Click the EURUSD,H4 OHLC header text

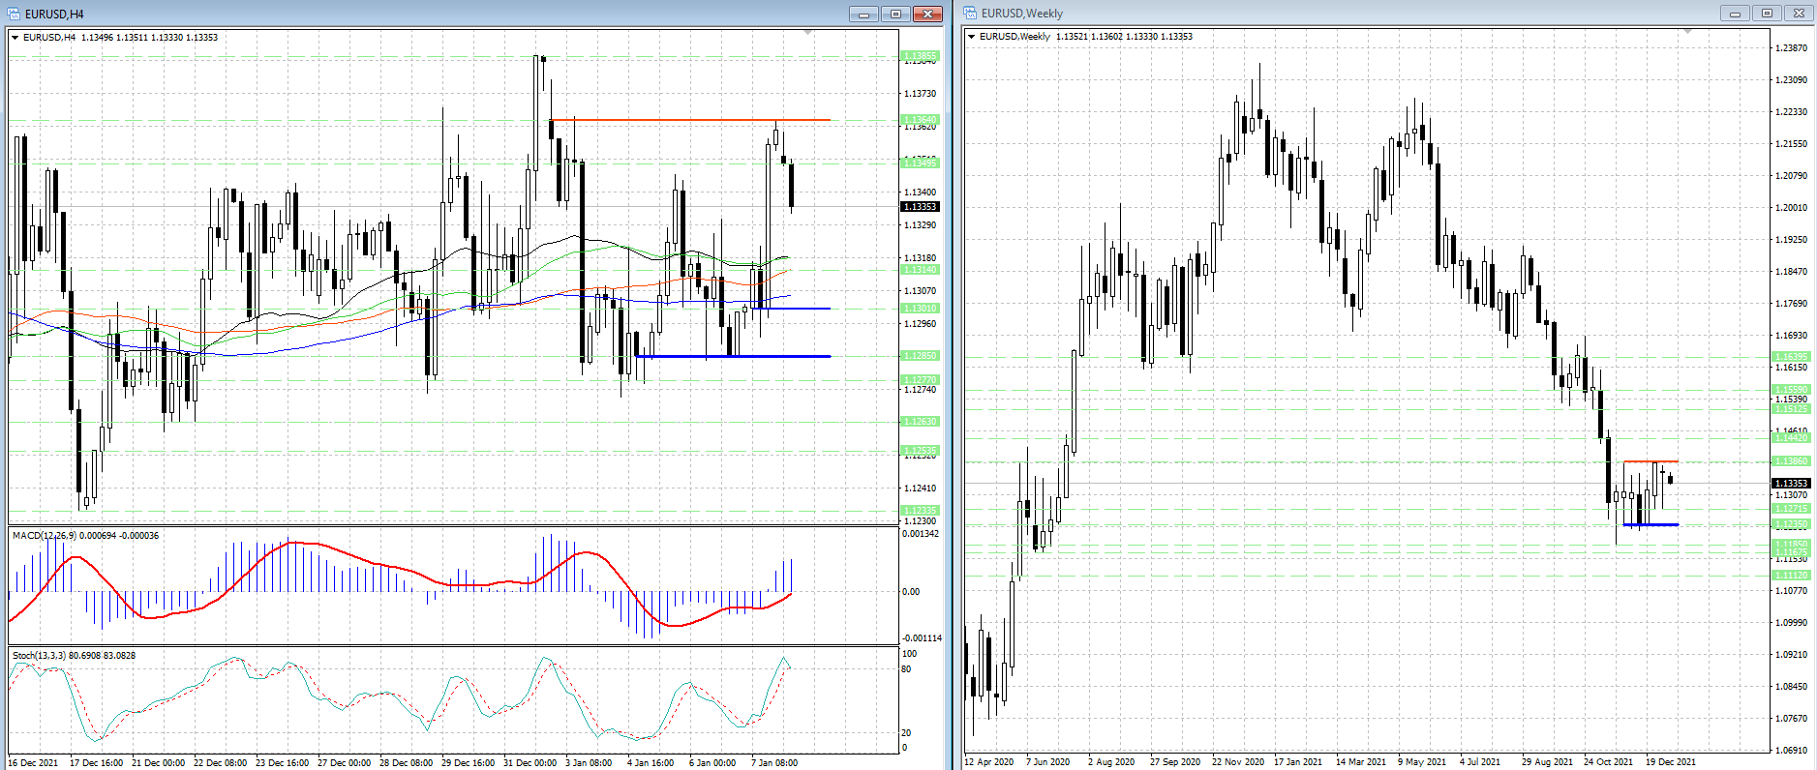[120, 38]
